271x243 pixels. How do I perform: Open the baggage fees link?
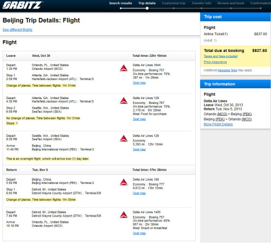click(228, 70)
